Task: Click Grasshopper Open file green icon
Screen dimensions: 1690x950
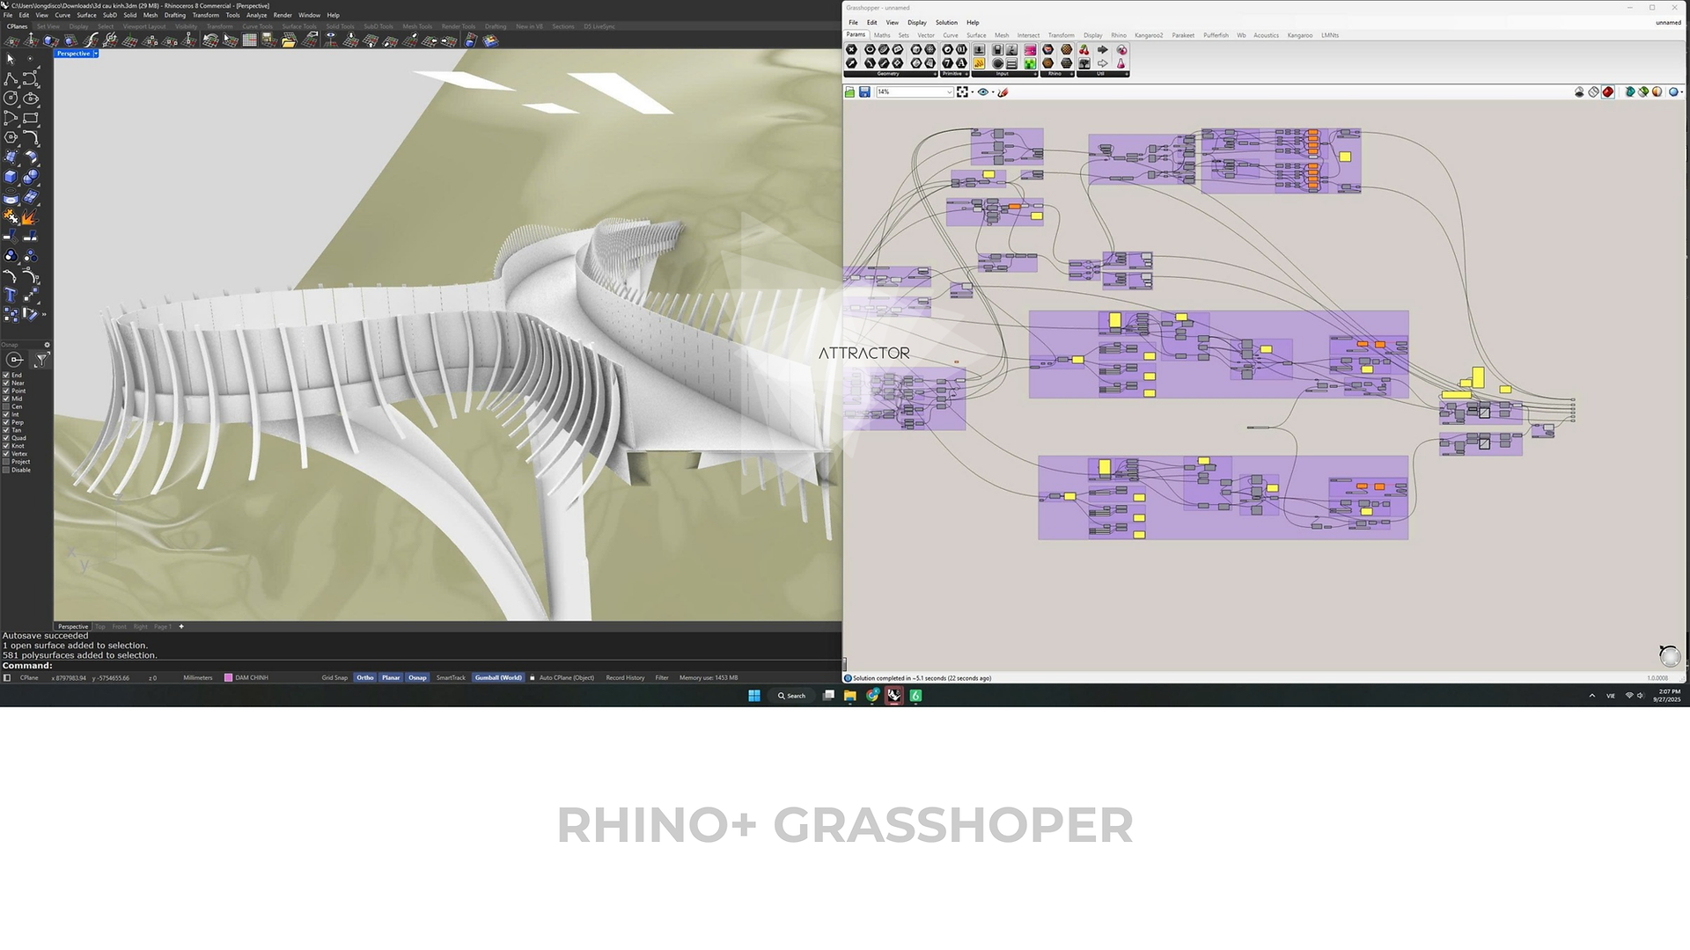Action: click(849, 91)
